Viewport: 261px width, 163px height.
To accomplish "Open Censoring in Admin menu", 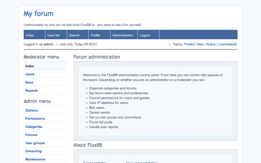I will (33, 151).
